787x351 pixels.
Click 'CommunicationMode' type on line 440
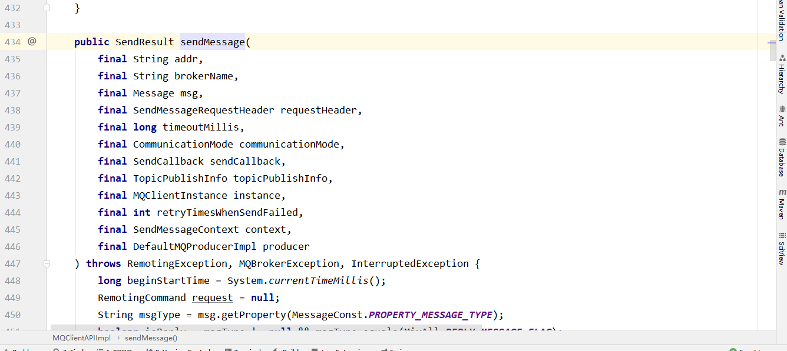pos(183,144)
